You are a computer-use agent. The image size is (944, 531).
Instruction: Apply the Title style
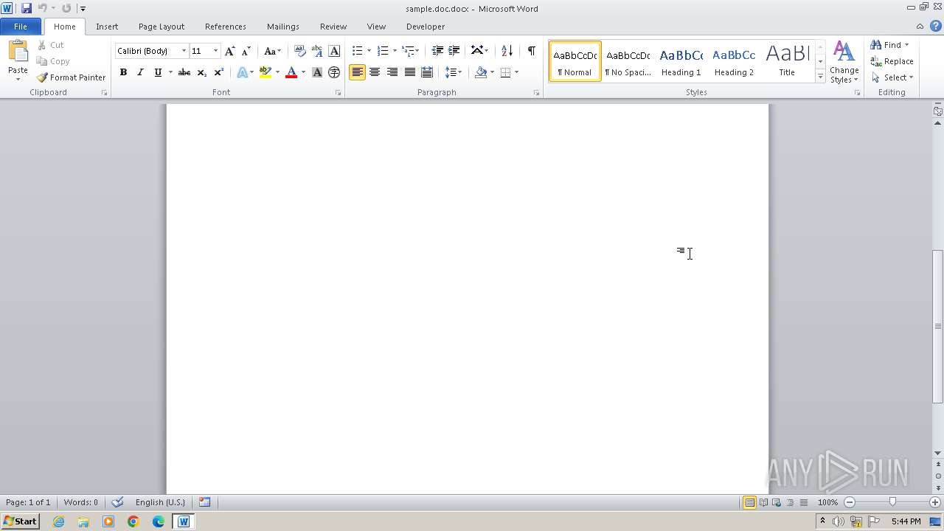787,61
